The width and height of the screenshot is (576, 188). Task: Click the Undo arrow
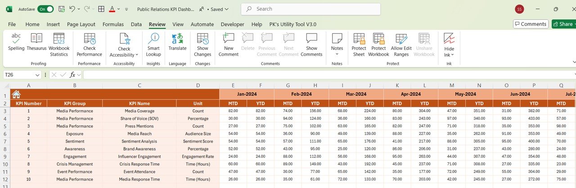coord(72,9)
